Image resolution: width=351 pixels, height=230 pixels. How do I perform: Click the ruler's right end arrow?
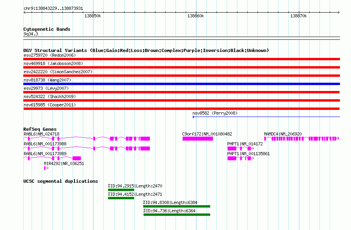(x=339, y=13)
